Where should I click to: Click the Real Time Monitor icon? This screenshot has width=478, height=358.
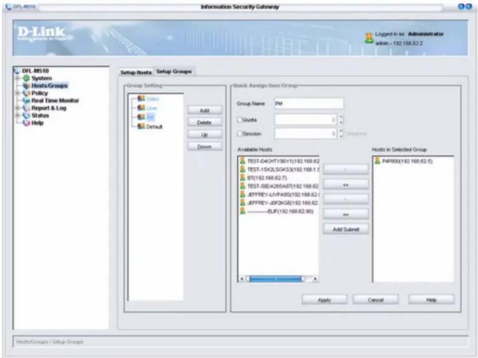pyautogui.click(x=26, y=101)
